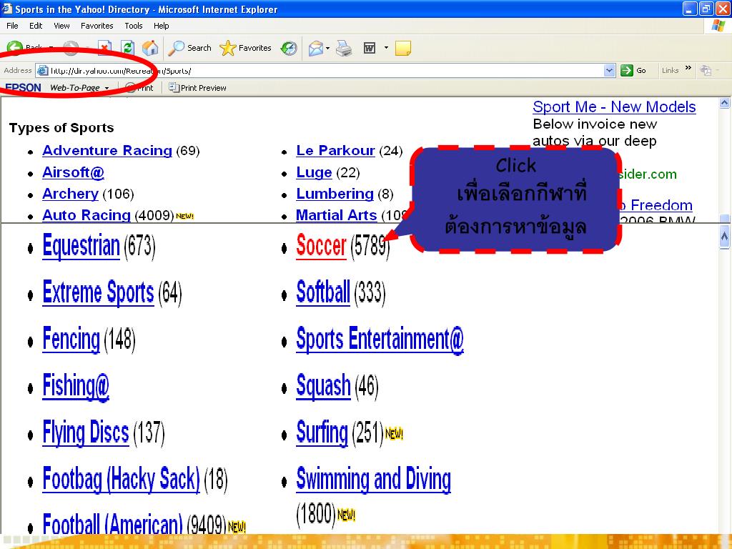Open the Footbag (Hacky Sack) link
The width and height of the screenshot is (732, 549).
coord(122,480)
